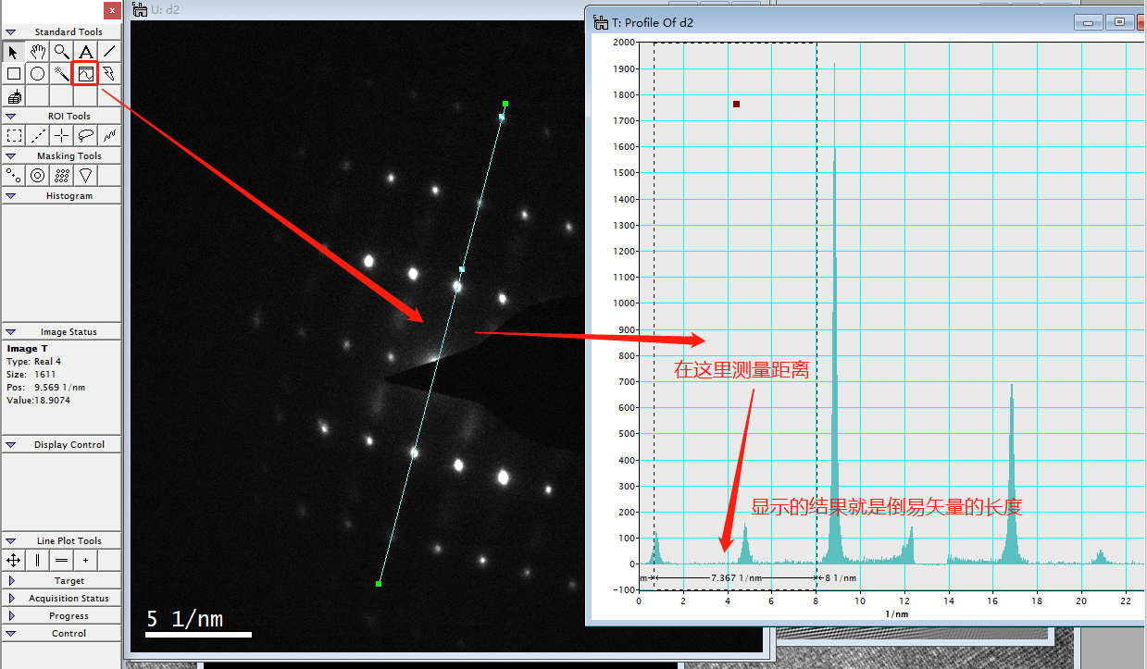Click the top green line profile endpoint
This screenshot has width=1147, height=669.
(505, 104)
